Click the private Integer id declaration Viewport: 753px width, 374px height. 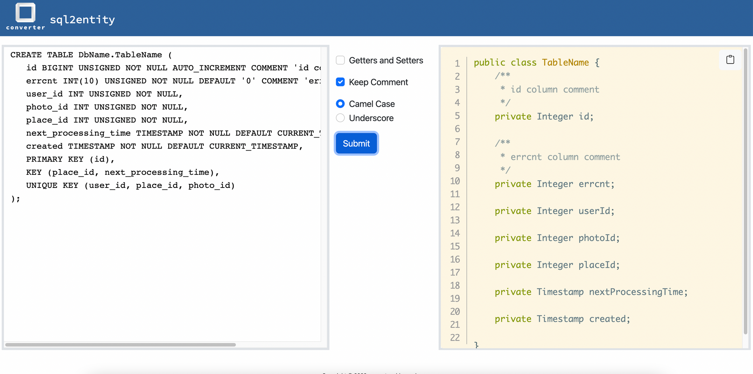click(544, 117)
